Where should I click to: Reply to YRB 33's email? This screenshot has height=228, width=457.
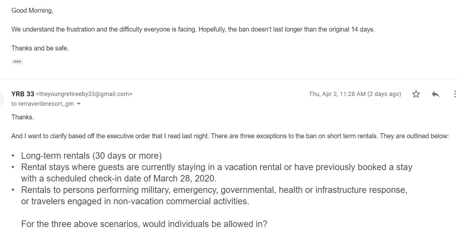coord(435,94)
